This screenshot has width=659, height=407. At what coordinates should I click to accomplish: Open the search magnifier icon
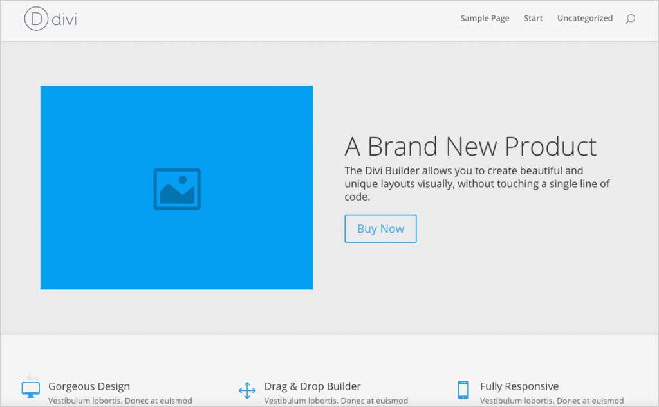click(630, 19)
